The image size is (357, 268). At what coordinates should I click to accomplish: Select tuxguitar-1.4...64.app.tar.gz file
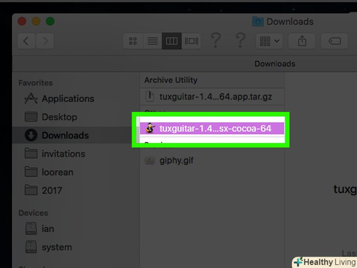coord(212,97)
